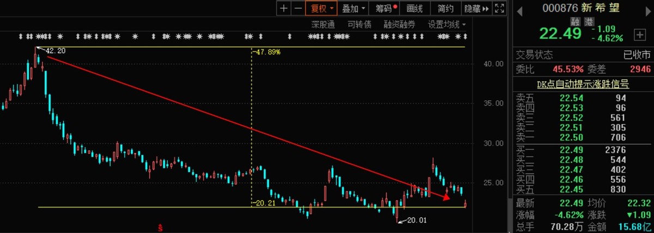Click the 20.01 low price label
This screenshot has width=654, height=233.
tap(416, 220)
